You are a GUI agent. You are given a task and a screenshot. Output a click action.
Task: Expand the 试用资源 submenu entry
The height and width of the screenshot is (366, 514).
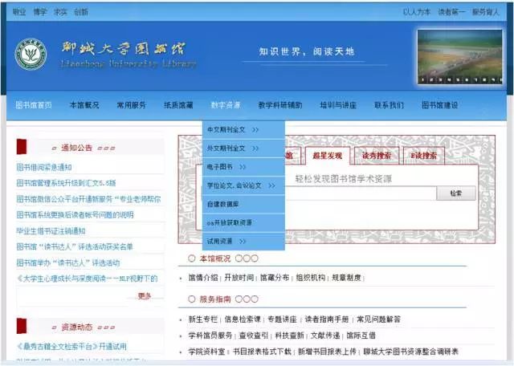(x=243, y=242)
